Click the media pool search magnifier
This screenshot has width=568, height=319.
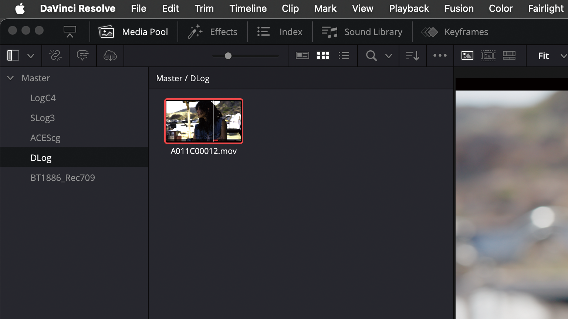click(x=371, y=56)
